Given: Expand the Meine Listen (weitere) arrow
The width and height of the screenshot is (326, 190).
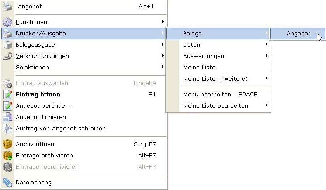Looking at the screenshot, I should click(266, 78).
